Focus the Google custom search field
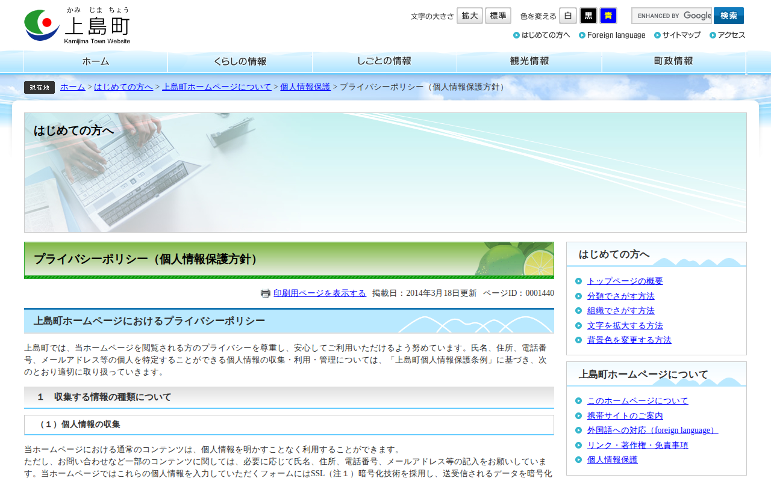771x481 pixels. (x=672, y=16)
